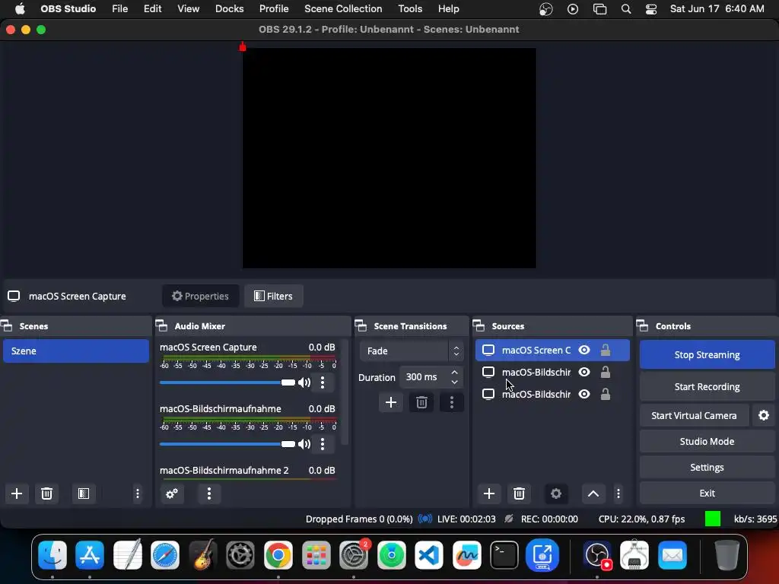
Task: Adjust macOS Screen Capture volume slider
Action: point(227,382)
